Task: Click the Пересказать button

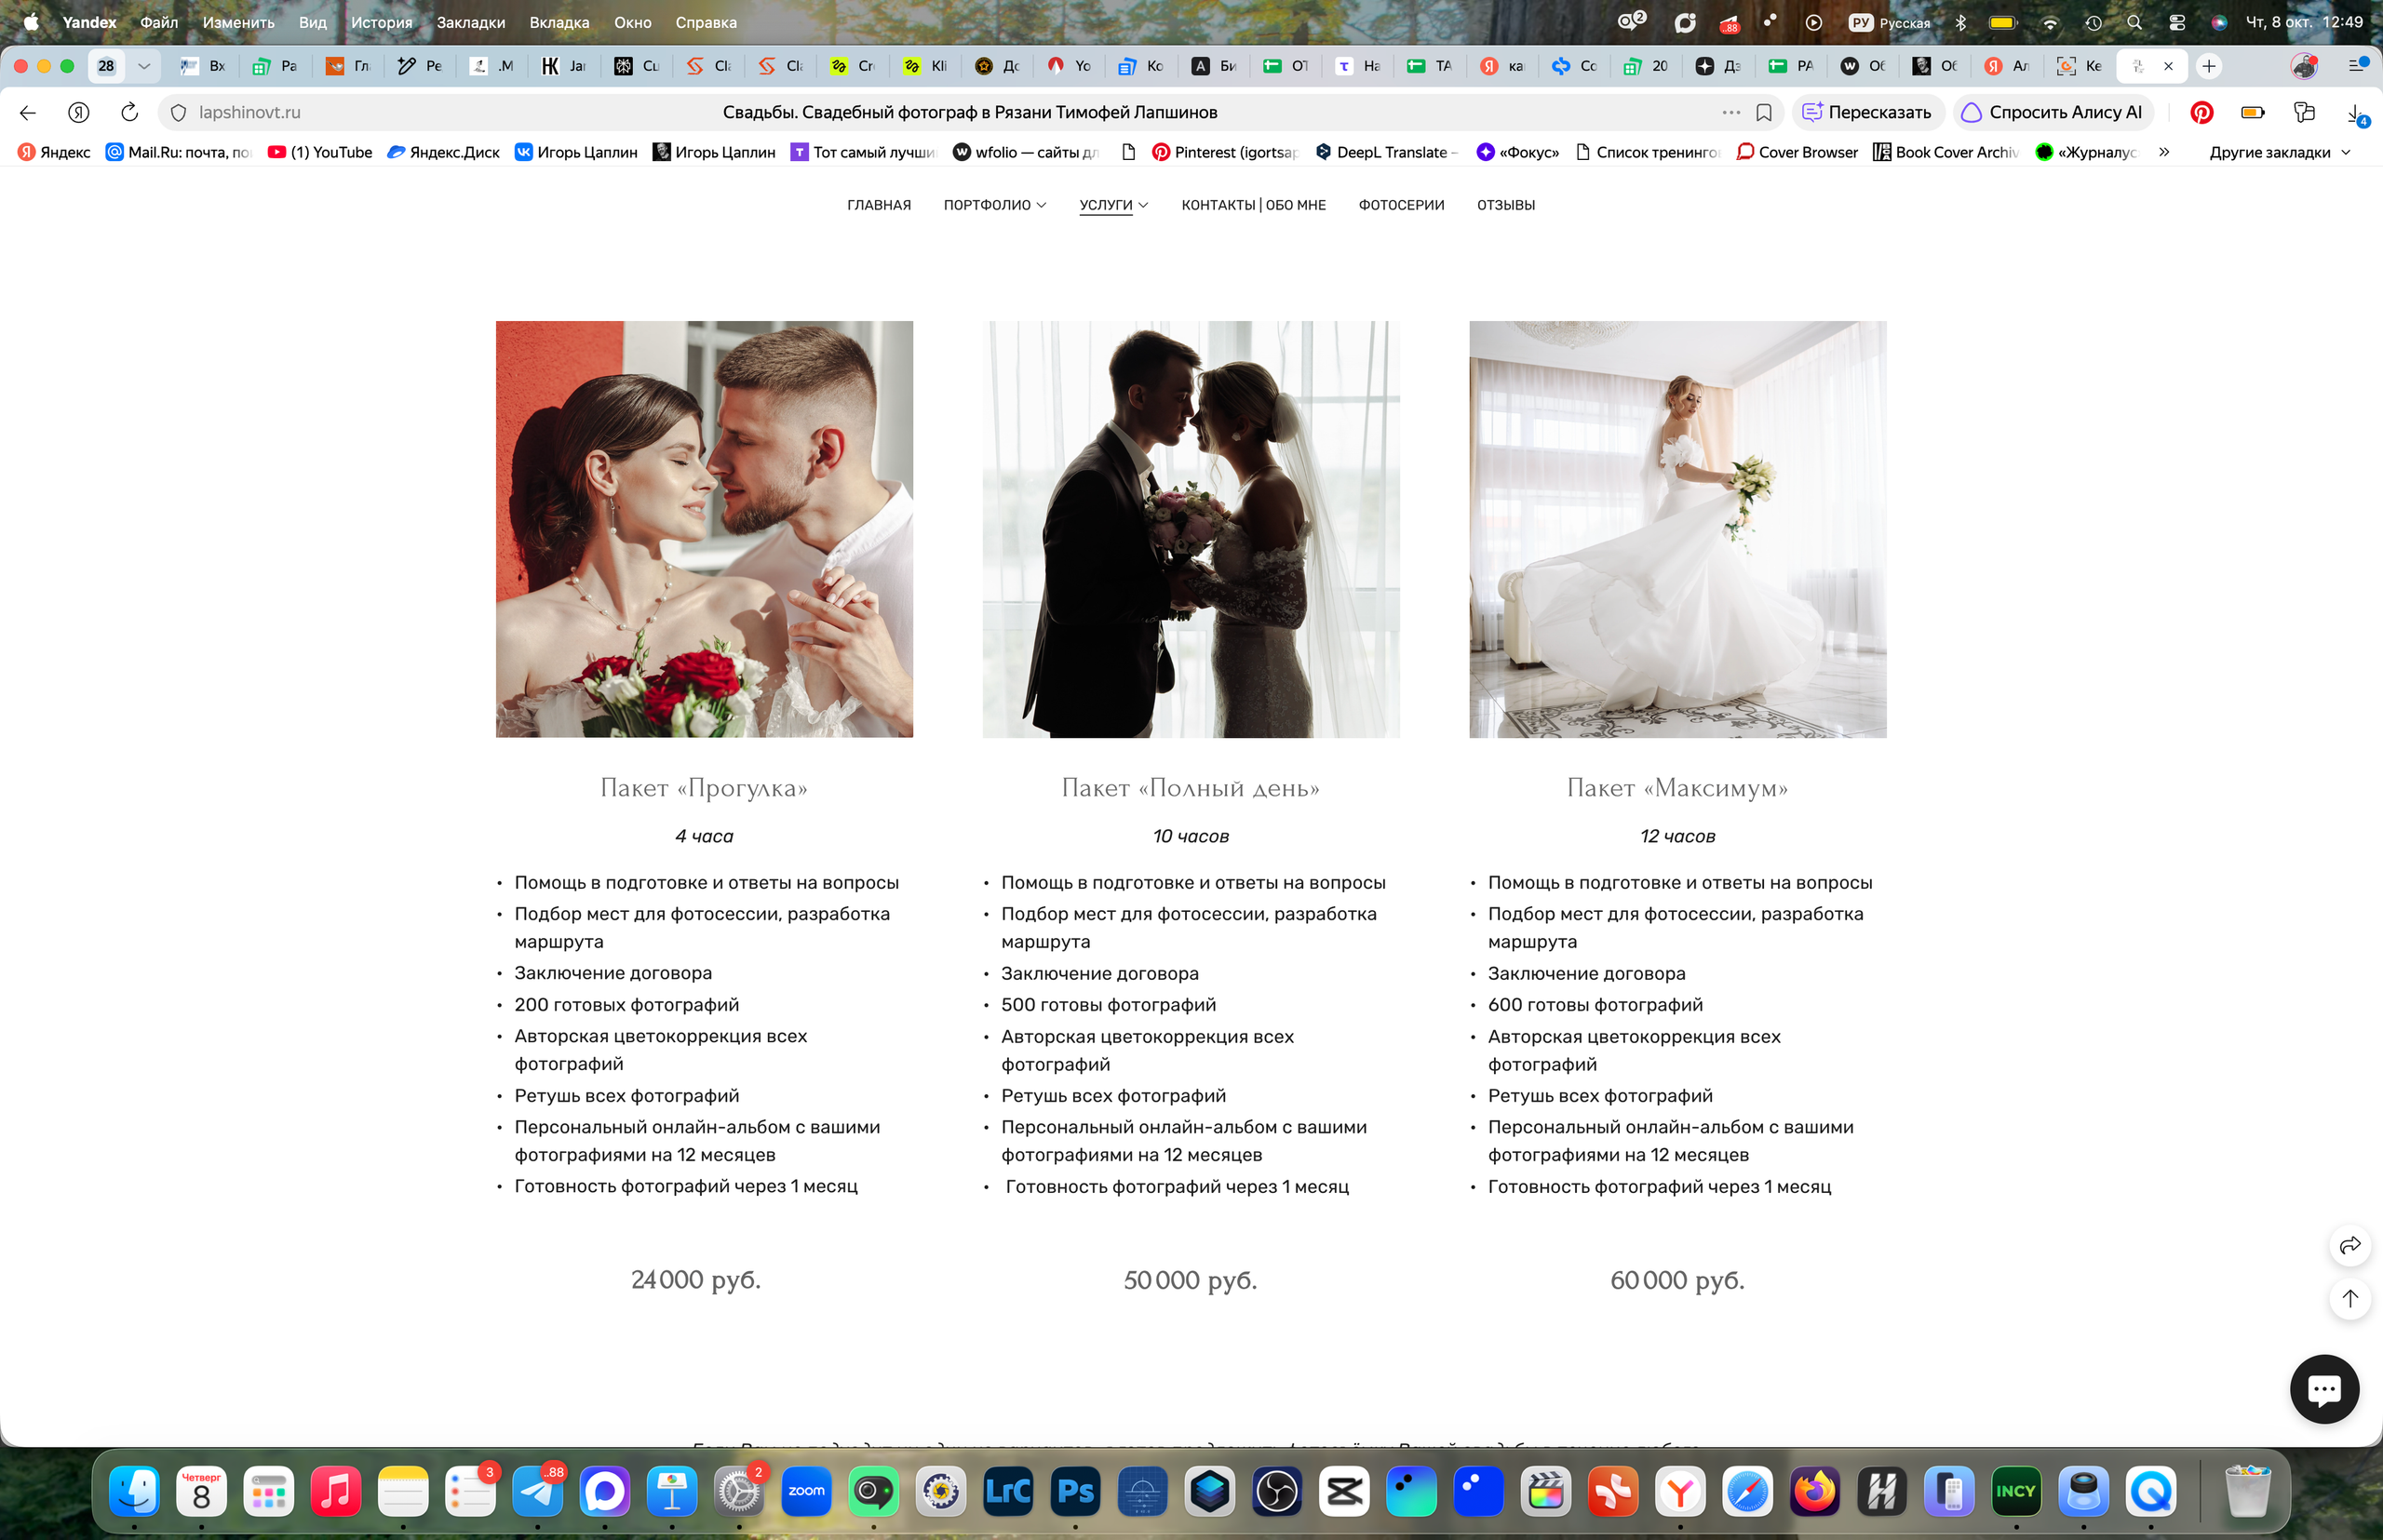Action: pos(1866,112)
